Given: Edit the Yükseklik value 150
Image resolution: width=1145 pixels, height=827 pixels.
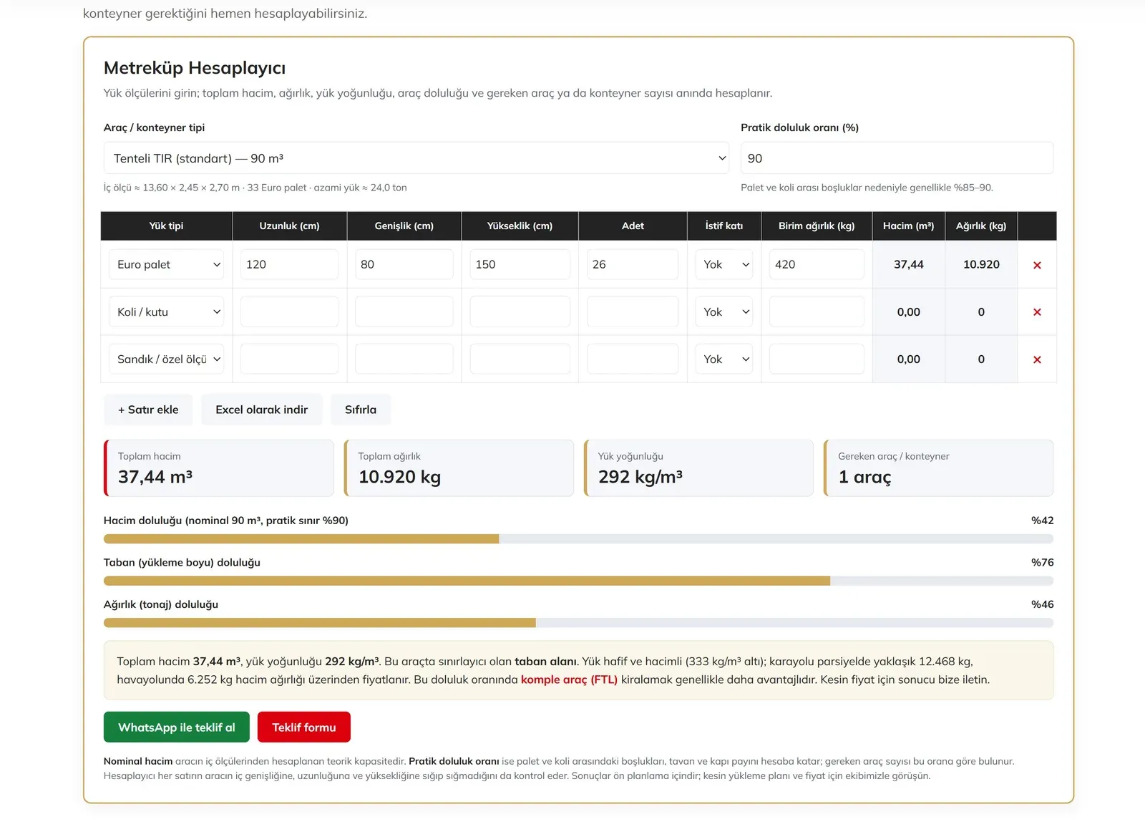Looking at the screenshot, I should (x=520, y=264).
